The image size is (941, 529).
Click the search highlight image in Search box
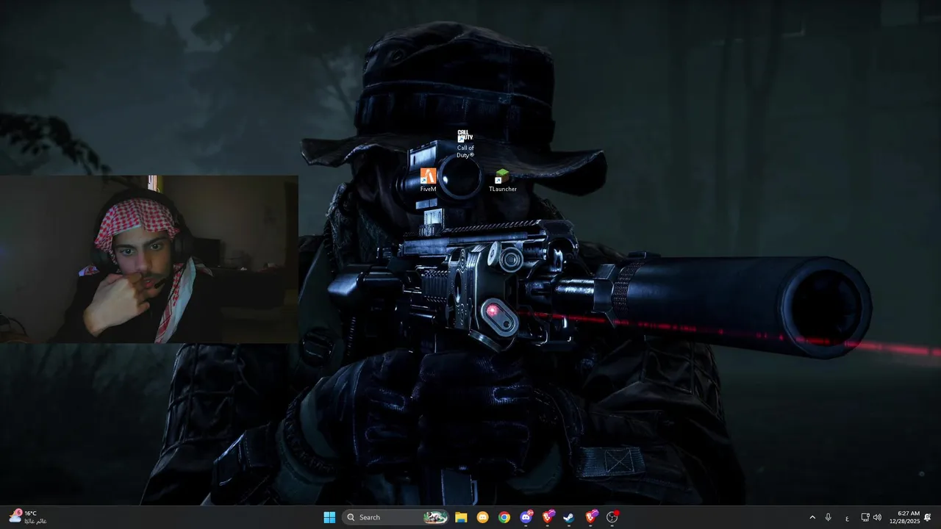(x=435, y=517)
